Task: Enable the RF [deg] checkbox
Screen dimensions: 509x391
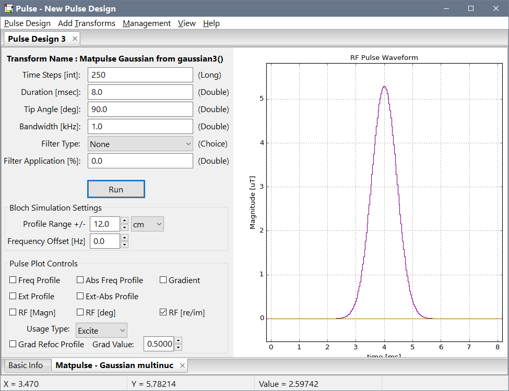Action: point(80,312)
